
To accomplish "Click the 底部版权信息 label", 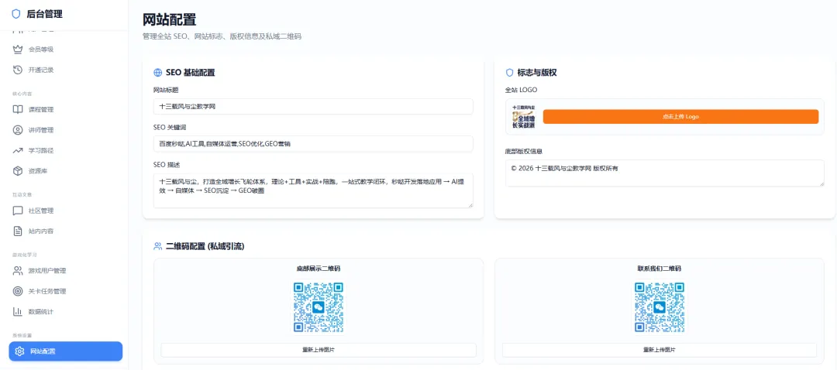I will click(524, 152).
